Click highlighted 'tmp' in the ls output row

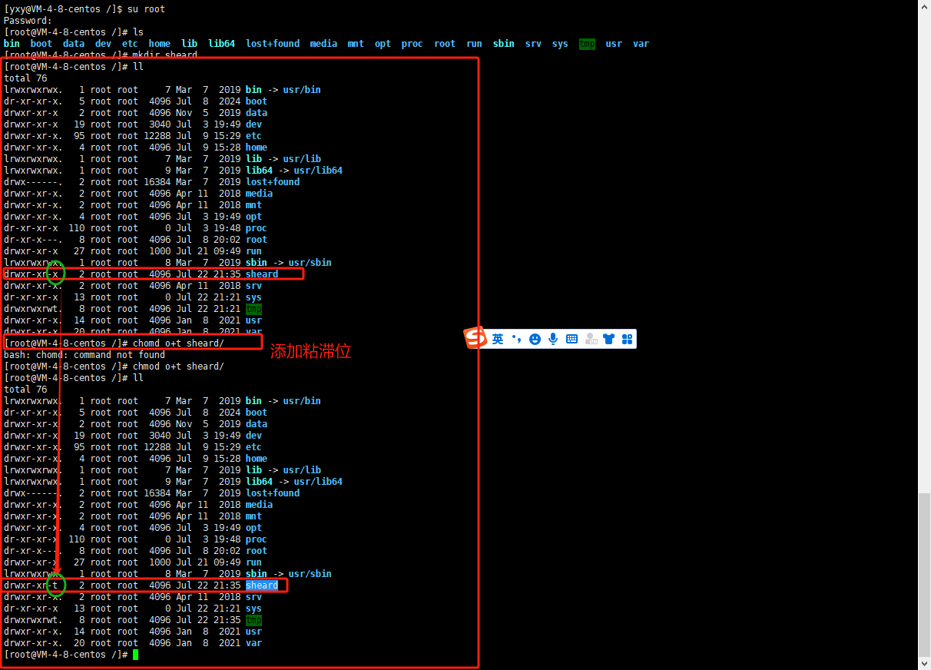pyautogui.click(x=587, y=44)
